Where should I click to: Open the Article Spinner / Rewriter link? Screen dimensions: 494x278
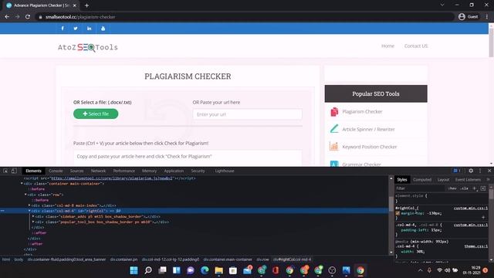click(x=368, y=129)
